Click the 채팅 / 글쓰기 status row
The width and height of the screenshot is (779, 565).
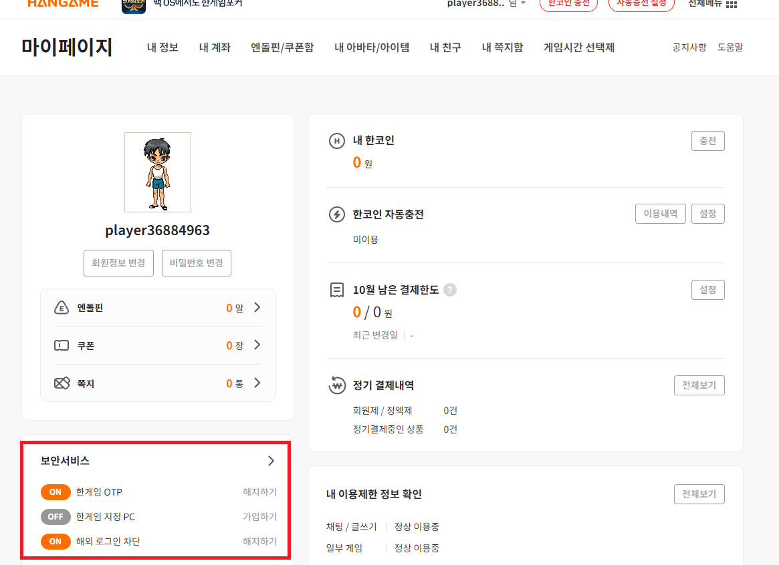(x=382, y=527)
